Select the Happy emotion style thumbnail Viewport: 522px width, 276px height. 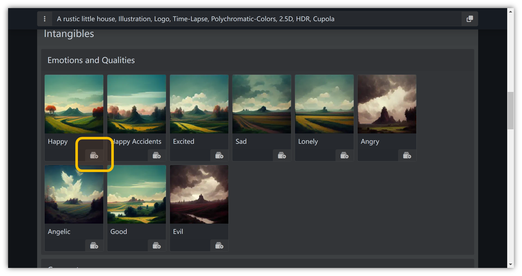tap(74, 104)
